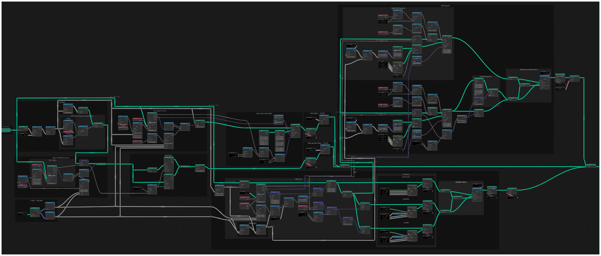Select the Add & Align Steps Mesh frame label
601x256 pixels.
265,114
